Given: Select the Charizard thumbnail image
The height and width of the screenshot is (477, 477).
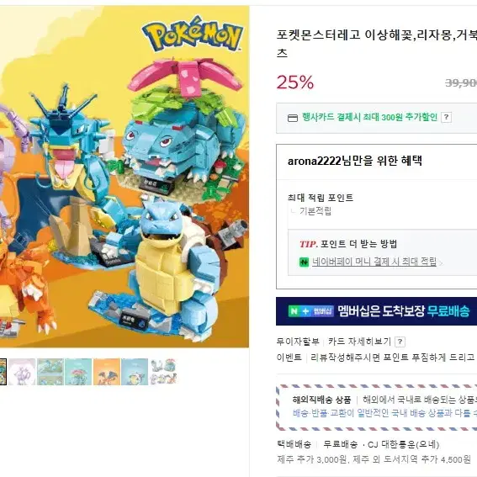Looking at the screenshot, I should [x=107, y=372].
